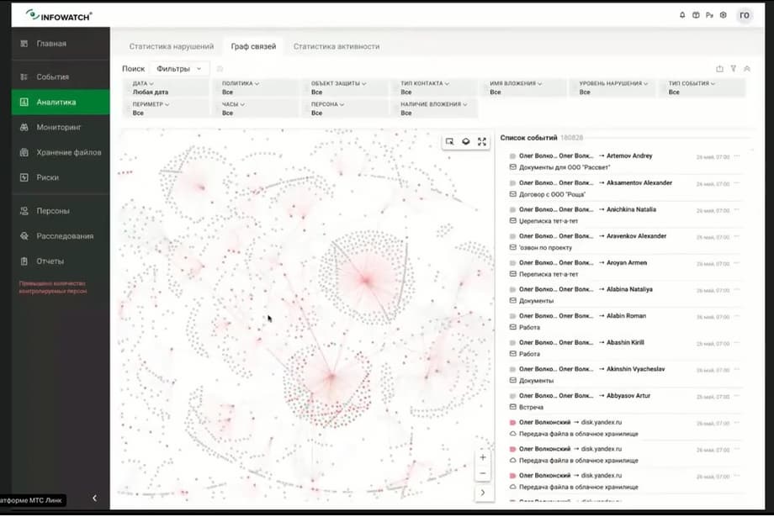774x517 pixels.
Task: Open graph layers icon
Action: tap(465, 141)
